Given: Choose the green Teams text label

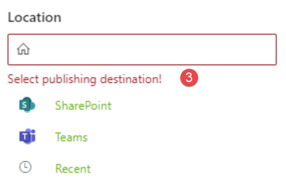Looking at the screenshot, I should 71,137.
